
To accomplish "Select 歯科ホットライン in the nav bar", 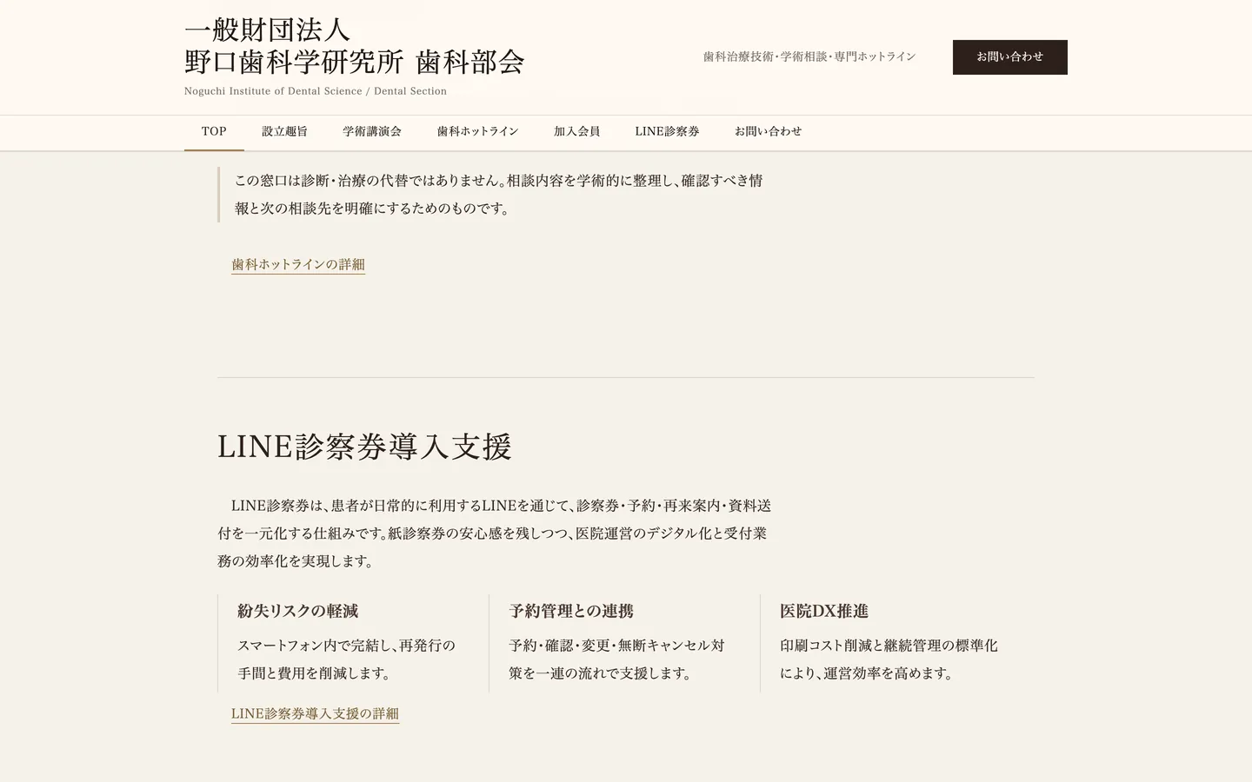I will pyautogui.click(x=477, y=132).
